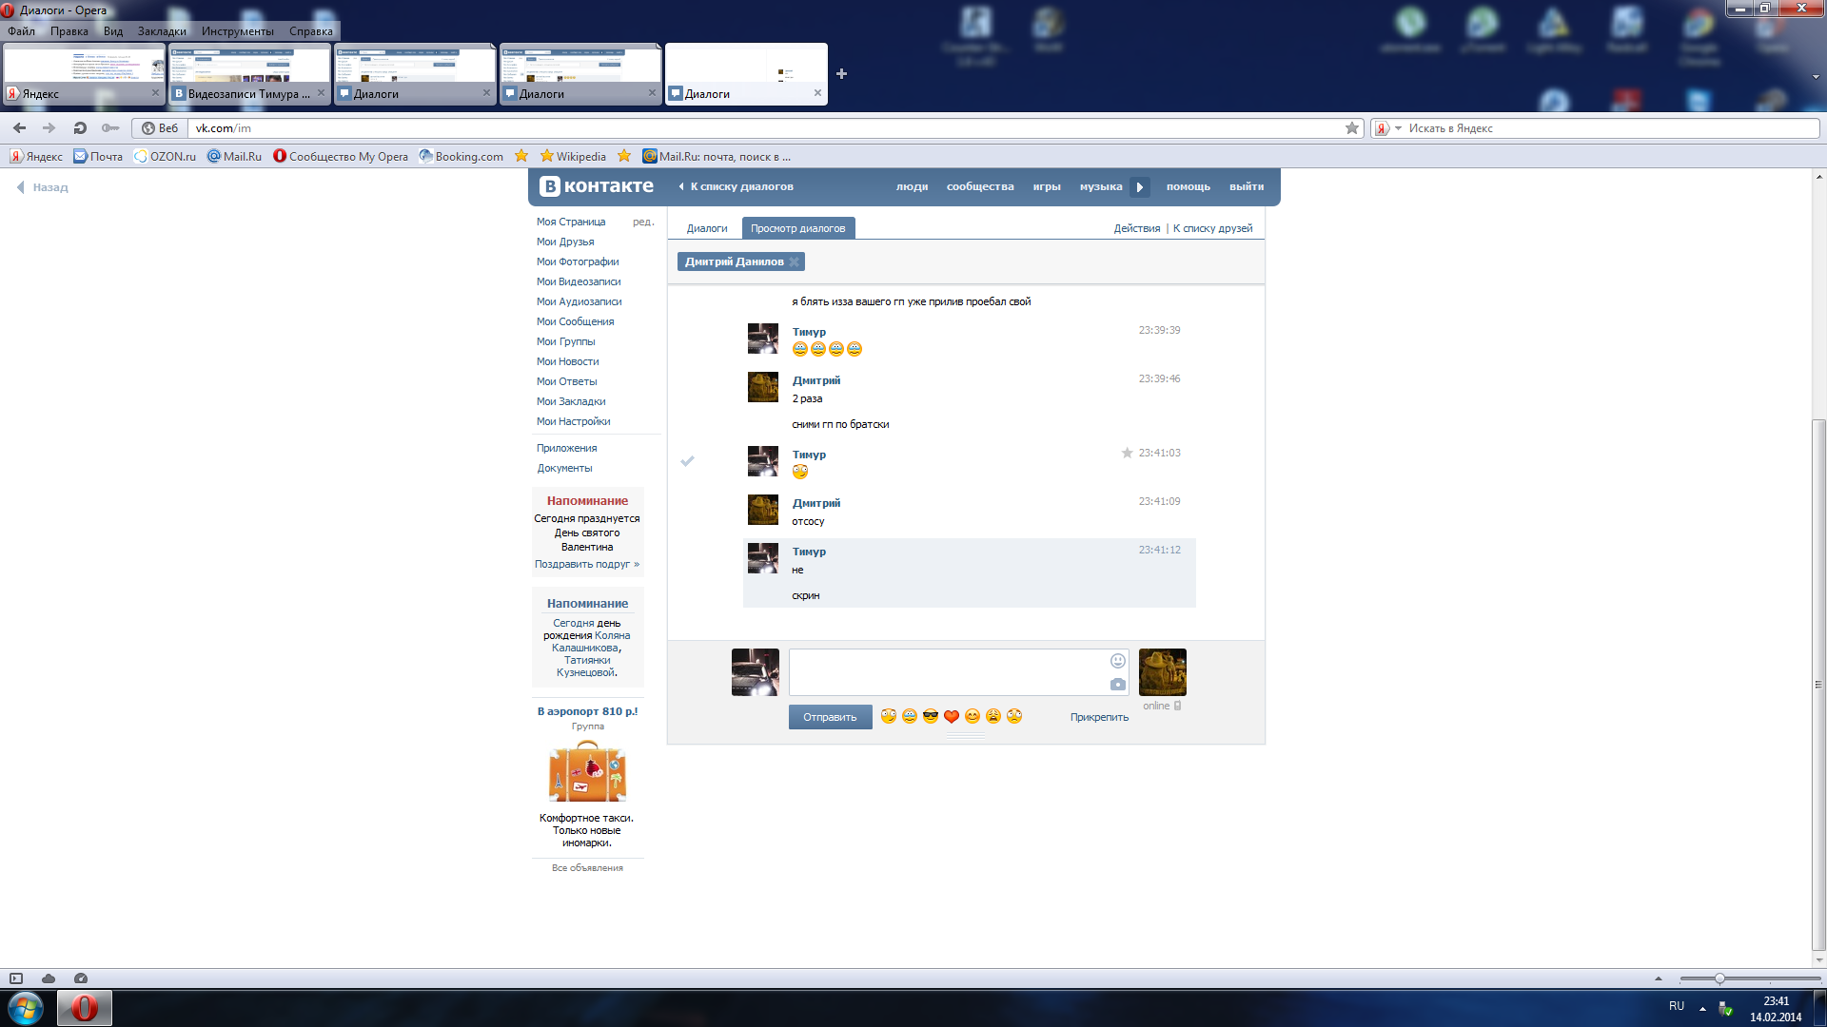Open the Действия actions dropdown
Screen dimensions: 1827x1027
click(x=1136, y=229)
